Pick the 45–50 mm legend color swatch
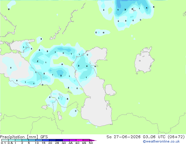This screenshot has height=144, width=186. click(86, 140)
